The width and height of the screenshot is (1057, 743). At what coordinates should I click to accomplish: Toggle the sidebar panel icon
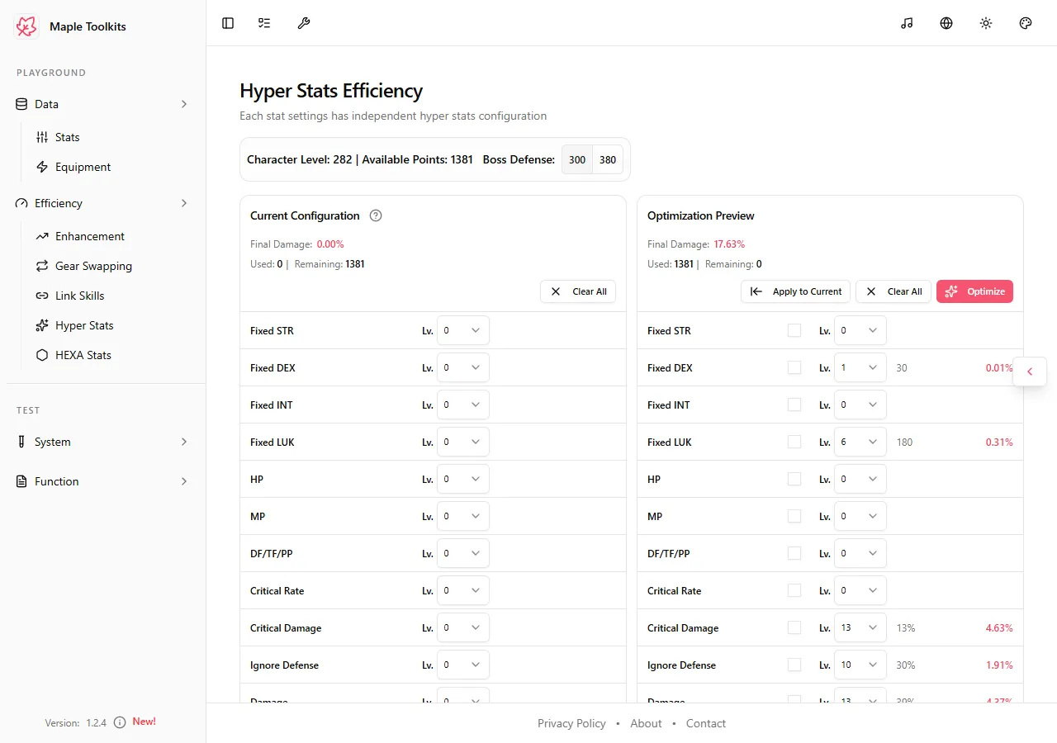228,23
